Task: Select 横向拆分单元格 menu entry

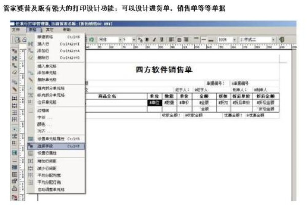Action: 56,88
